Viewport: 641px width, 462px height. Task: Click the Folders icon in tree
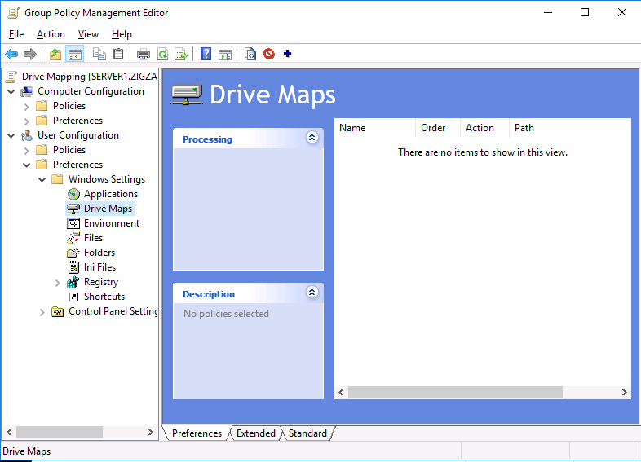click(x=73, y=253)
